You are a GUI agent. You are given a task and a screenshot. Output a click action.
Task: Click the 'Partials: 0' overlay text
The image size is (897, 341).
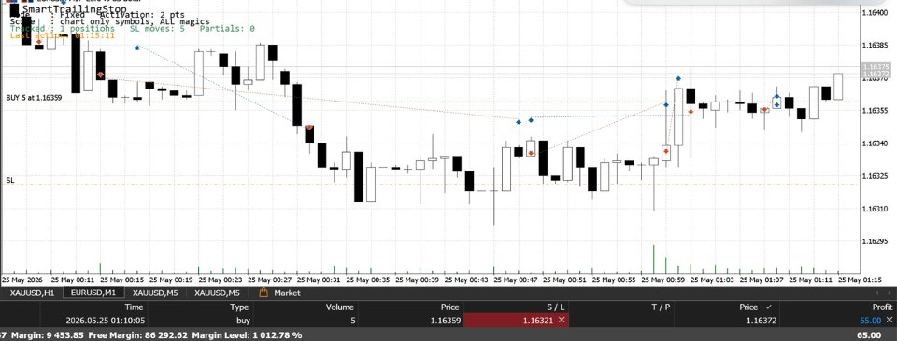coord(228,29)
